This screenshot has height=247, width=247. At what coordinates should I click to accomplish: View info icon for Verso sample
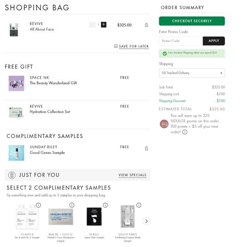click(x=105, y=205)
